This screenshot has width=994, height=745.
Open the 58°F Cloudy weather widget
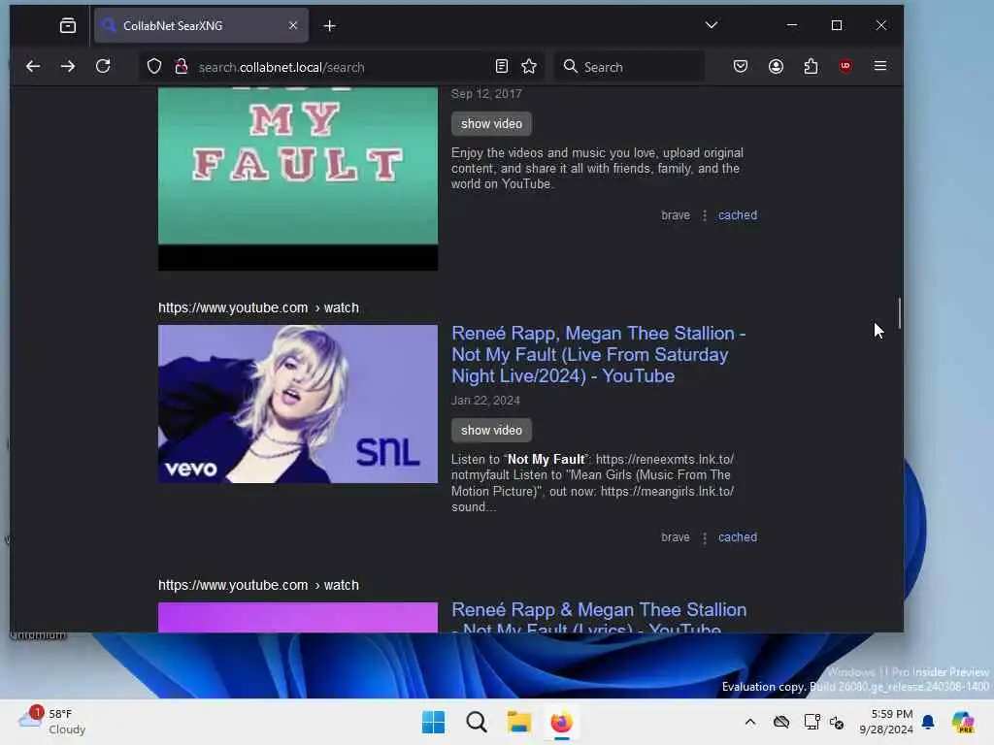point(52,722)
